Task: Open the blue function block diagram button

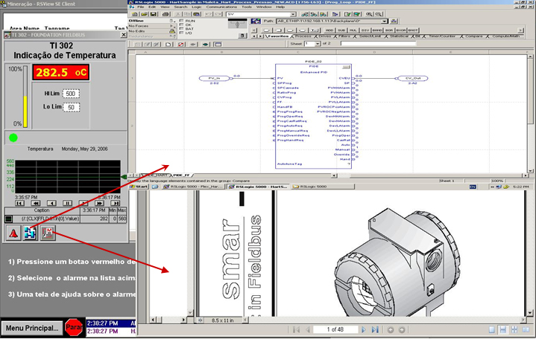Action: coord(30,233)
